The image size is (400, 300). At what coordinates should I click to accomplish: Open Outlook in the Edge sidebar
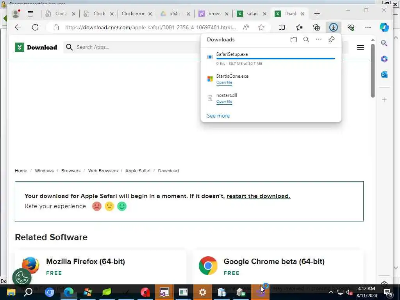(384, 75)
